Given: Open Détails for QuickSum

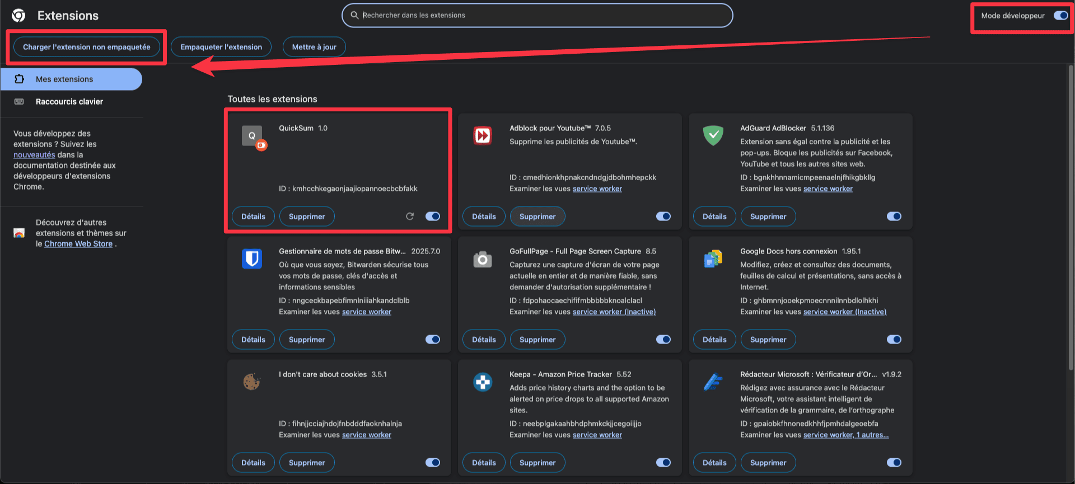Looking at the screenshot, I should 253,217.
